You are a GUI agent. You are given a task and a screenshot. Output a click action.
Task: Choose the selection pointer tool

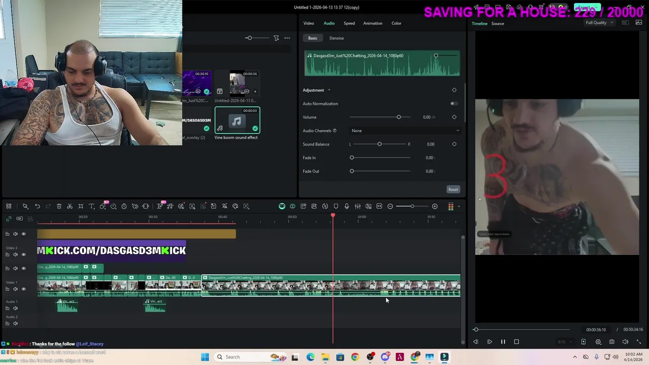coord(25,206)
